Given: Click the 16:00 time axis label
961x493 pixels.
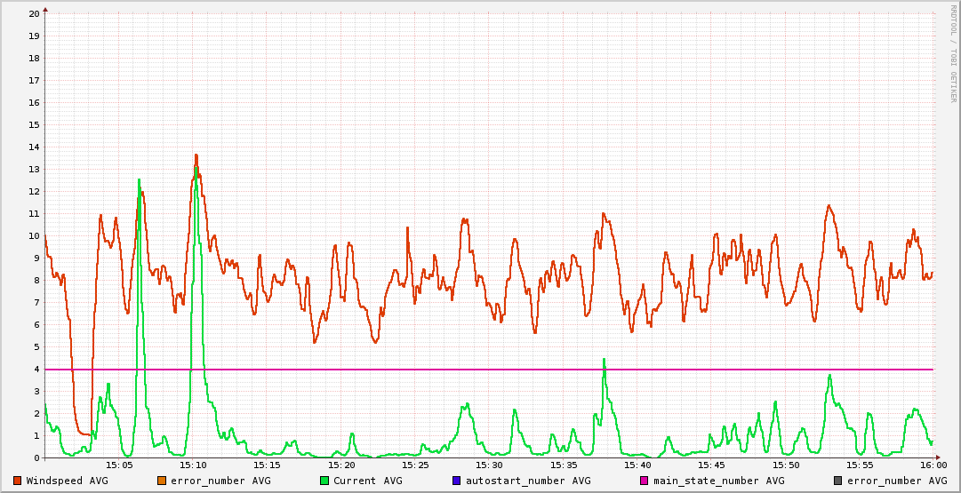Looking at the screenshot, I should [x=933, y=465].
